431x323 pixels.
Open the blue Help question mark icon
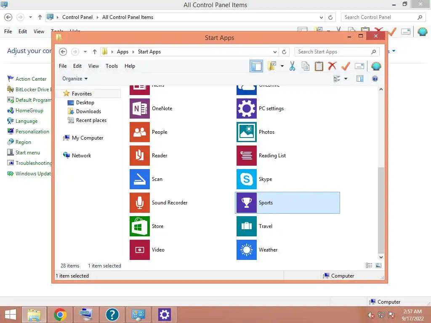pyautogui.click(x=375, y=79)
